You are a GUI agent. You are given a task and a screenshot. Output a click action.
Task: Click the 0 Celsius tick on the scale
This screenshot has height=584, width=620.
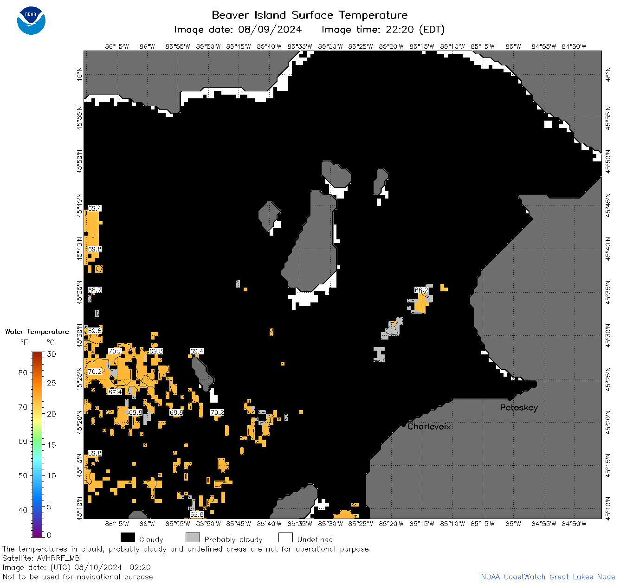(x=50, y=534)
